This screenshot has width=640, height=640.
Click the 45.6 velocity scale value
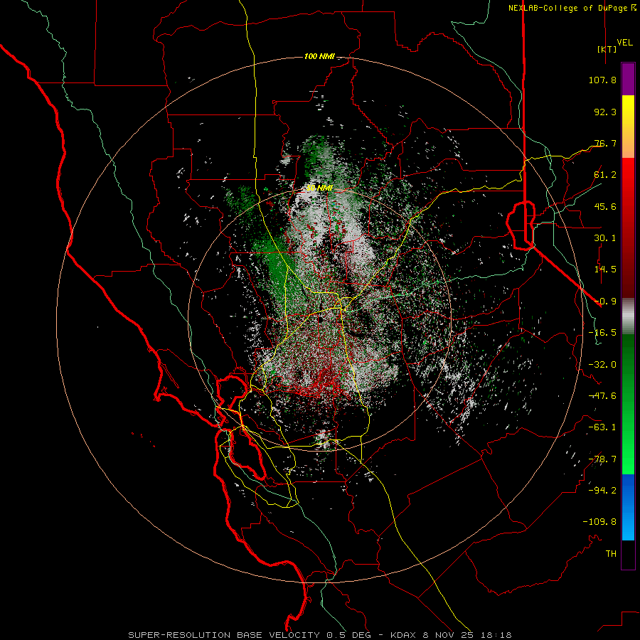[605, 206]
